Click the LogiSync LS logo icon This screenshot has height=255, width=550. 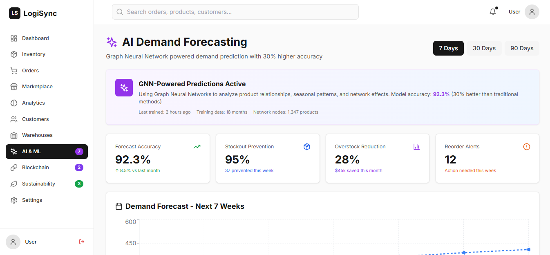click(15, 13)
